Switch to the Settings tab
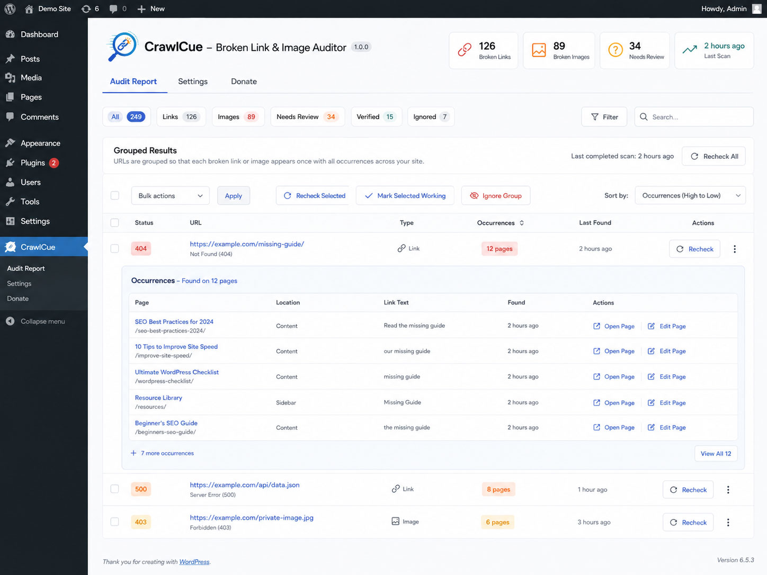The height and width of the screenshot is (575, 767). (193, 82)
